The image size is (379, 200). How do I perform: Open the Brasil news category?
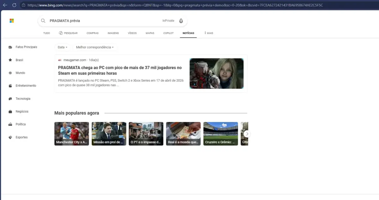pos(19,60)
